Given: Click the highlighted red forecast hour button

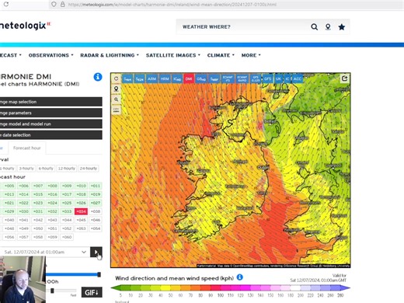Looking at the screenshot, I should tap(81, 211).
